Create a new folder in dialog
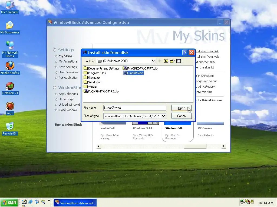The image size is (277, 207). 172,61
